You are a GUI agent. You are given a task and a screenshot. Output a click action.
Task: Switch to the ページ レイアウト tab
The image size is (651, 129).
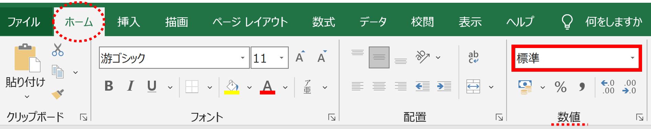point(250,22)
